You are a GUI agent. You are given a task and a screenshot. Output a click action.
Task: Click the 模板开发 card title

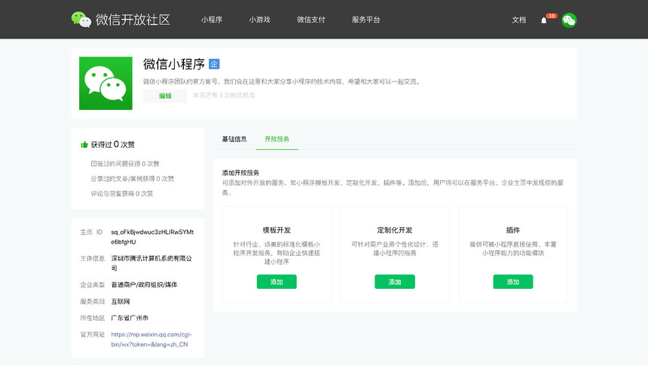point(277,230)
